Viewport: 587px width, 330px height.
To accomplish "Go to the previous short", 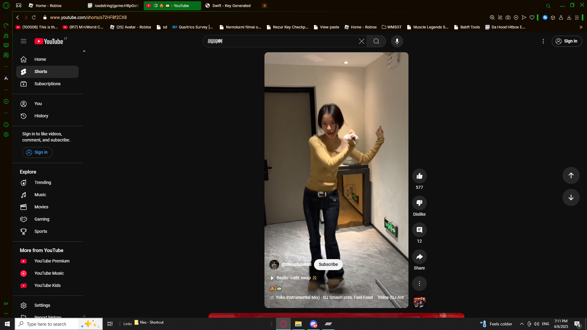I will pos(571,175).
